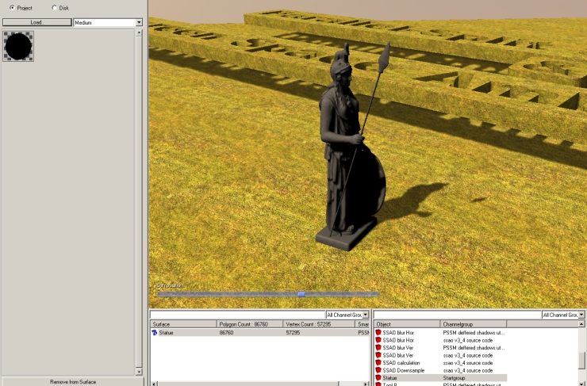Click the 57295 vertex count cell
Screen dimensions: 587x386
click(x=293, y=333)
